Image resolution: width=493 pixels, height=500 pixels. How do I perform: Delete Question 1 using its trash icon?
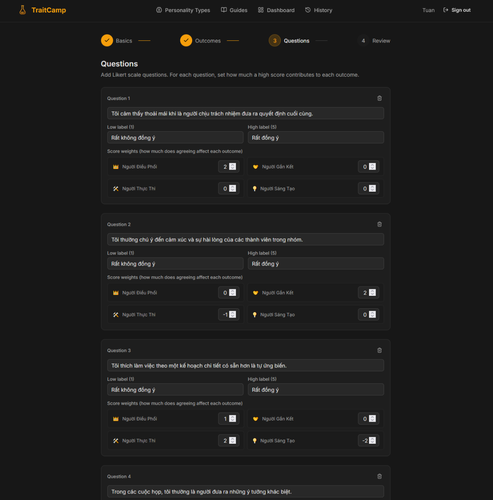click(x=379, y=98)
